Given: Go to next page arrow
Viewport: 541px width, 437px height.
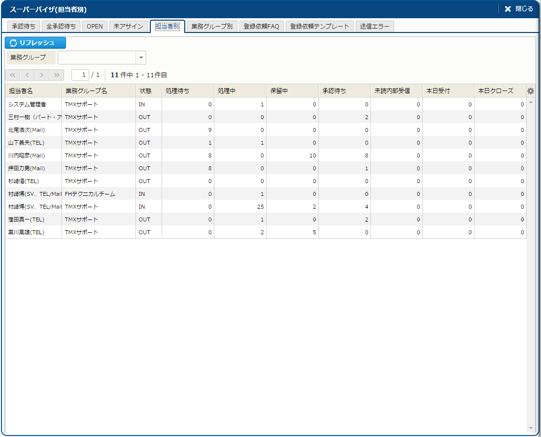Looking at the screenshot, I should 42,75.
